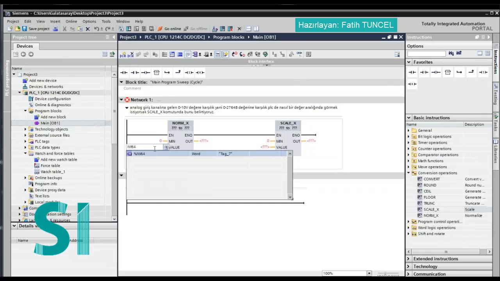Click the back arrow in Project tree
Screen dimensions: 500x281
click(23, 54)
